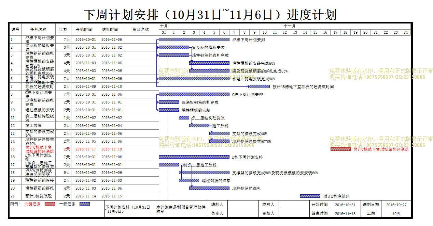Image resolution: width=433 pixels, height=226 pixels.
Task: Select row number 21 cell
Action: pyautogui.click(x=15, y=196)
